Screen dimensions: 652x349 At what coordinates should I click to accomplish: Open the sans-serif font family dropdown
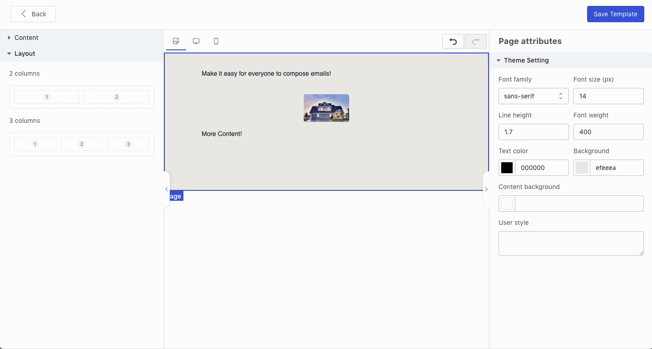pos(533,96)
